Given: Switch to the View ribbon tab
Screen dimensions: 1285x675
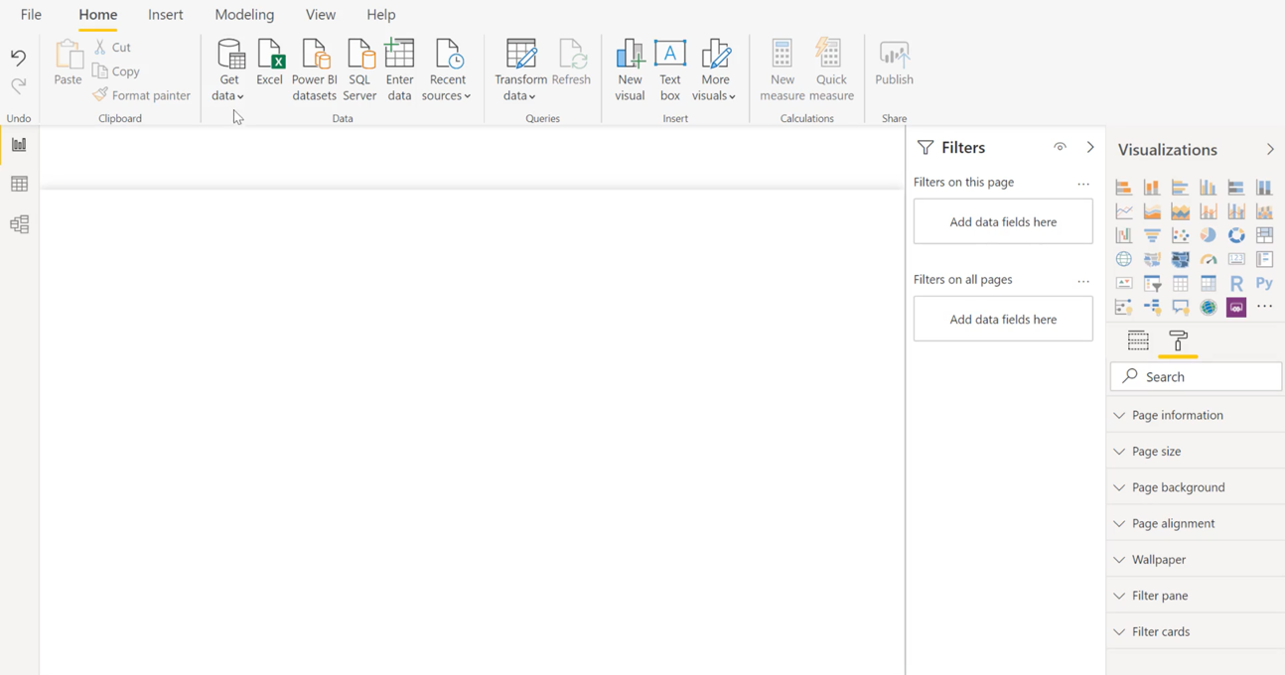Looking at the screenshot, I should (x=321, y=15).
